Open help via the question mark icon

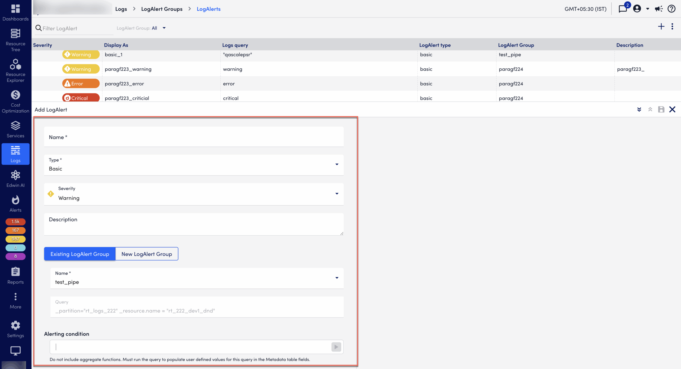pos(671,9)
